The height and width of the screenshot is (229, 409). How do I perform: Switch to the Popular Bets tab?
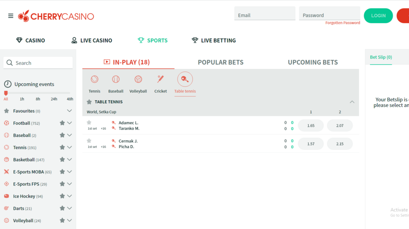click(x=221, y=62)
